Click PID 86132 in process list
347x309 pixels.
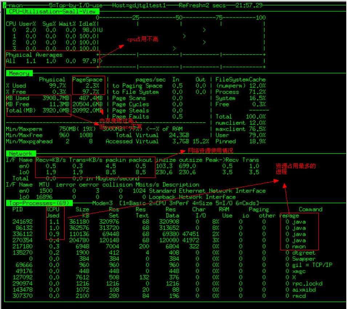pos(24,228)
